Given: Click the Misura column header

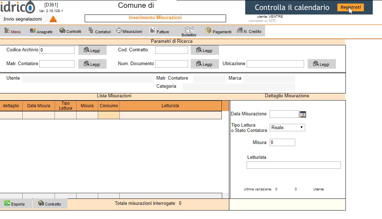Looking at the screenshot, I should click(x=87, y=105).
